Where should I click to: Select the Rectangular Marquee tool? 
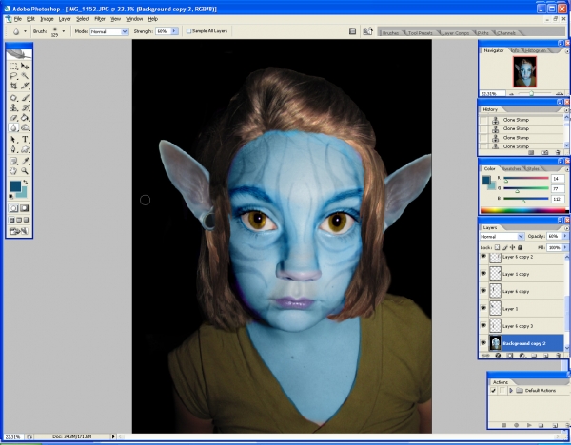click(x=13, y=66)
